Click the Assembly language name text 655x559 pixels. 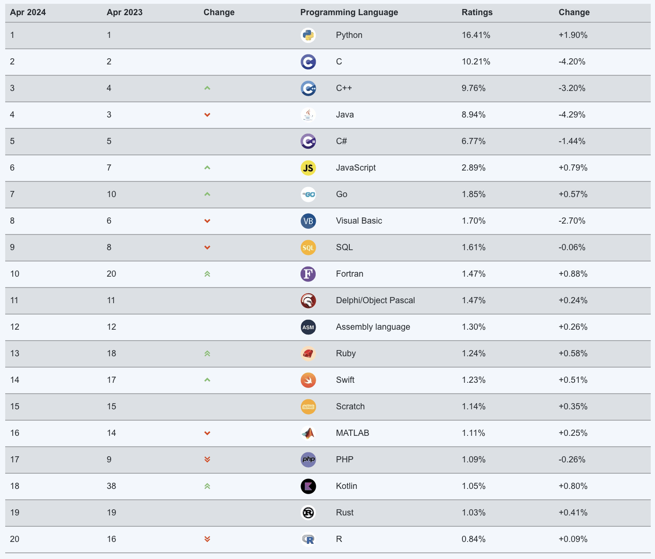point(372,327)
